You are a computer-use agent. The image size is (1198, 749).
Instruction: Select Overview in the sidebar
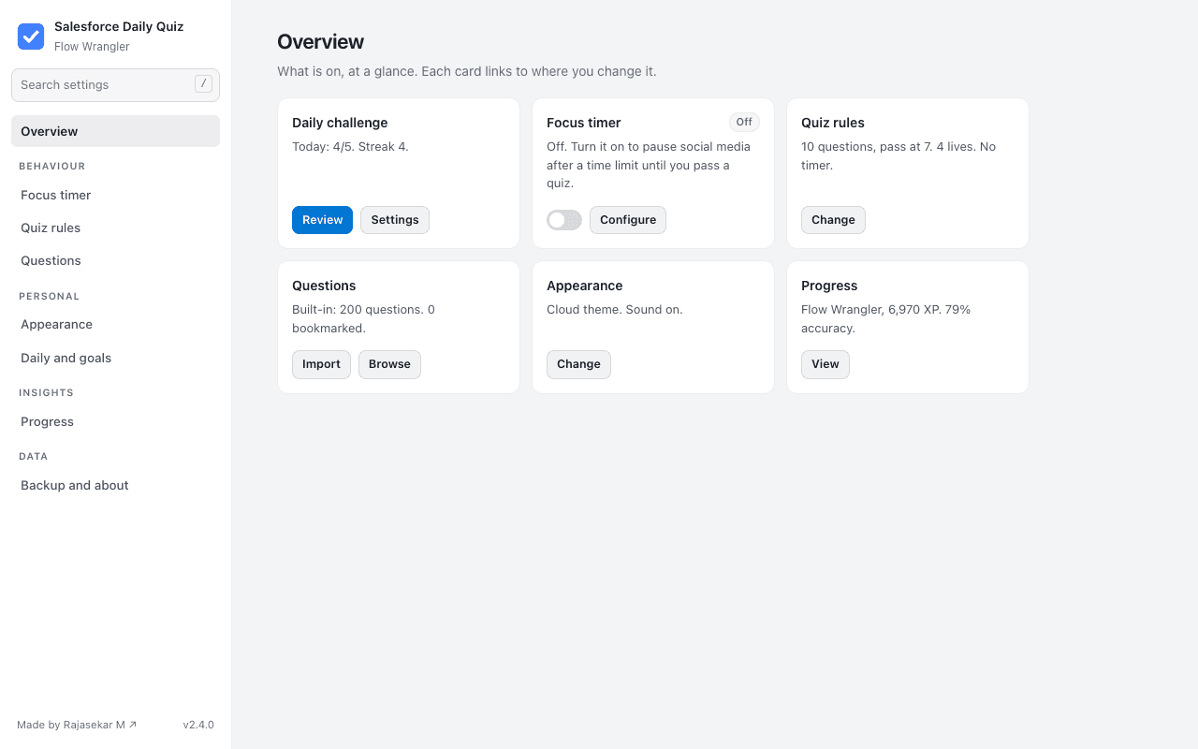click(x=115, y=131)
